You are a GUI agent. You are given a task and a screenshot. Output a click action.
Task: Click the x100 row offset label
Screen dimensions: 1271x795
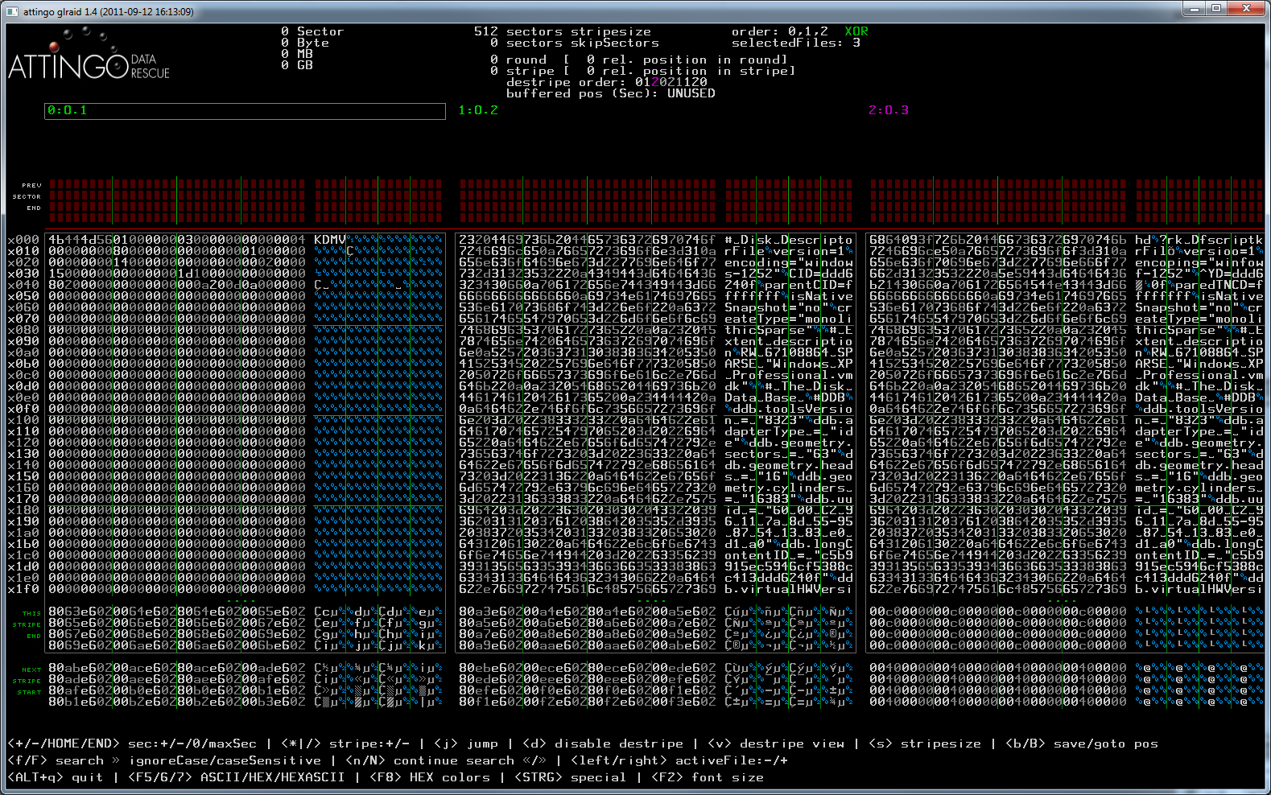[x=23, y=420]
